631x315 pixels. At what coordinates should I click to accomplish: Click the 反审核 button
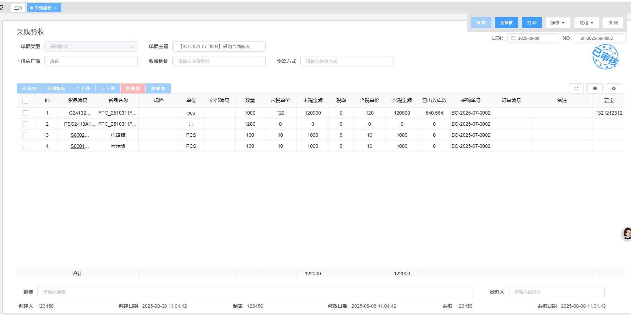tap(506, 23)
